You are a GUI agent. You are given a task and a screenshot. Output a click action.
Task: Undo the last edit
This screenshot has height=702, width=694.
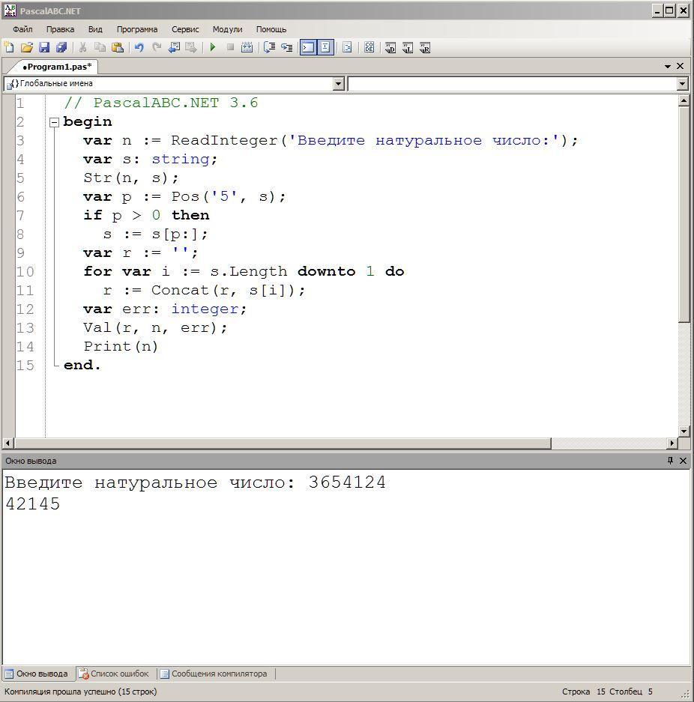pyautogui.click(x=139, y=47)
